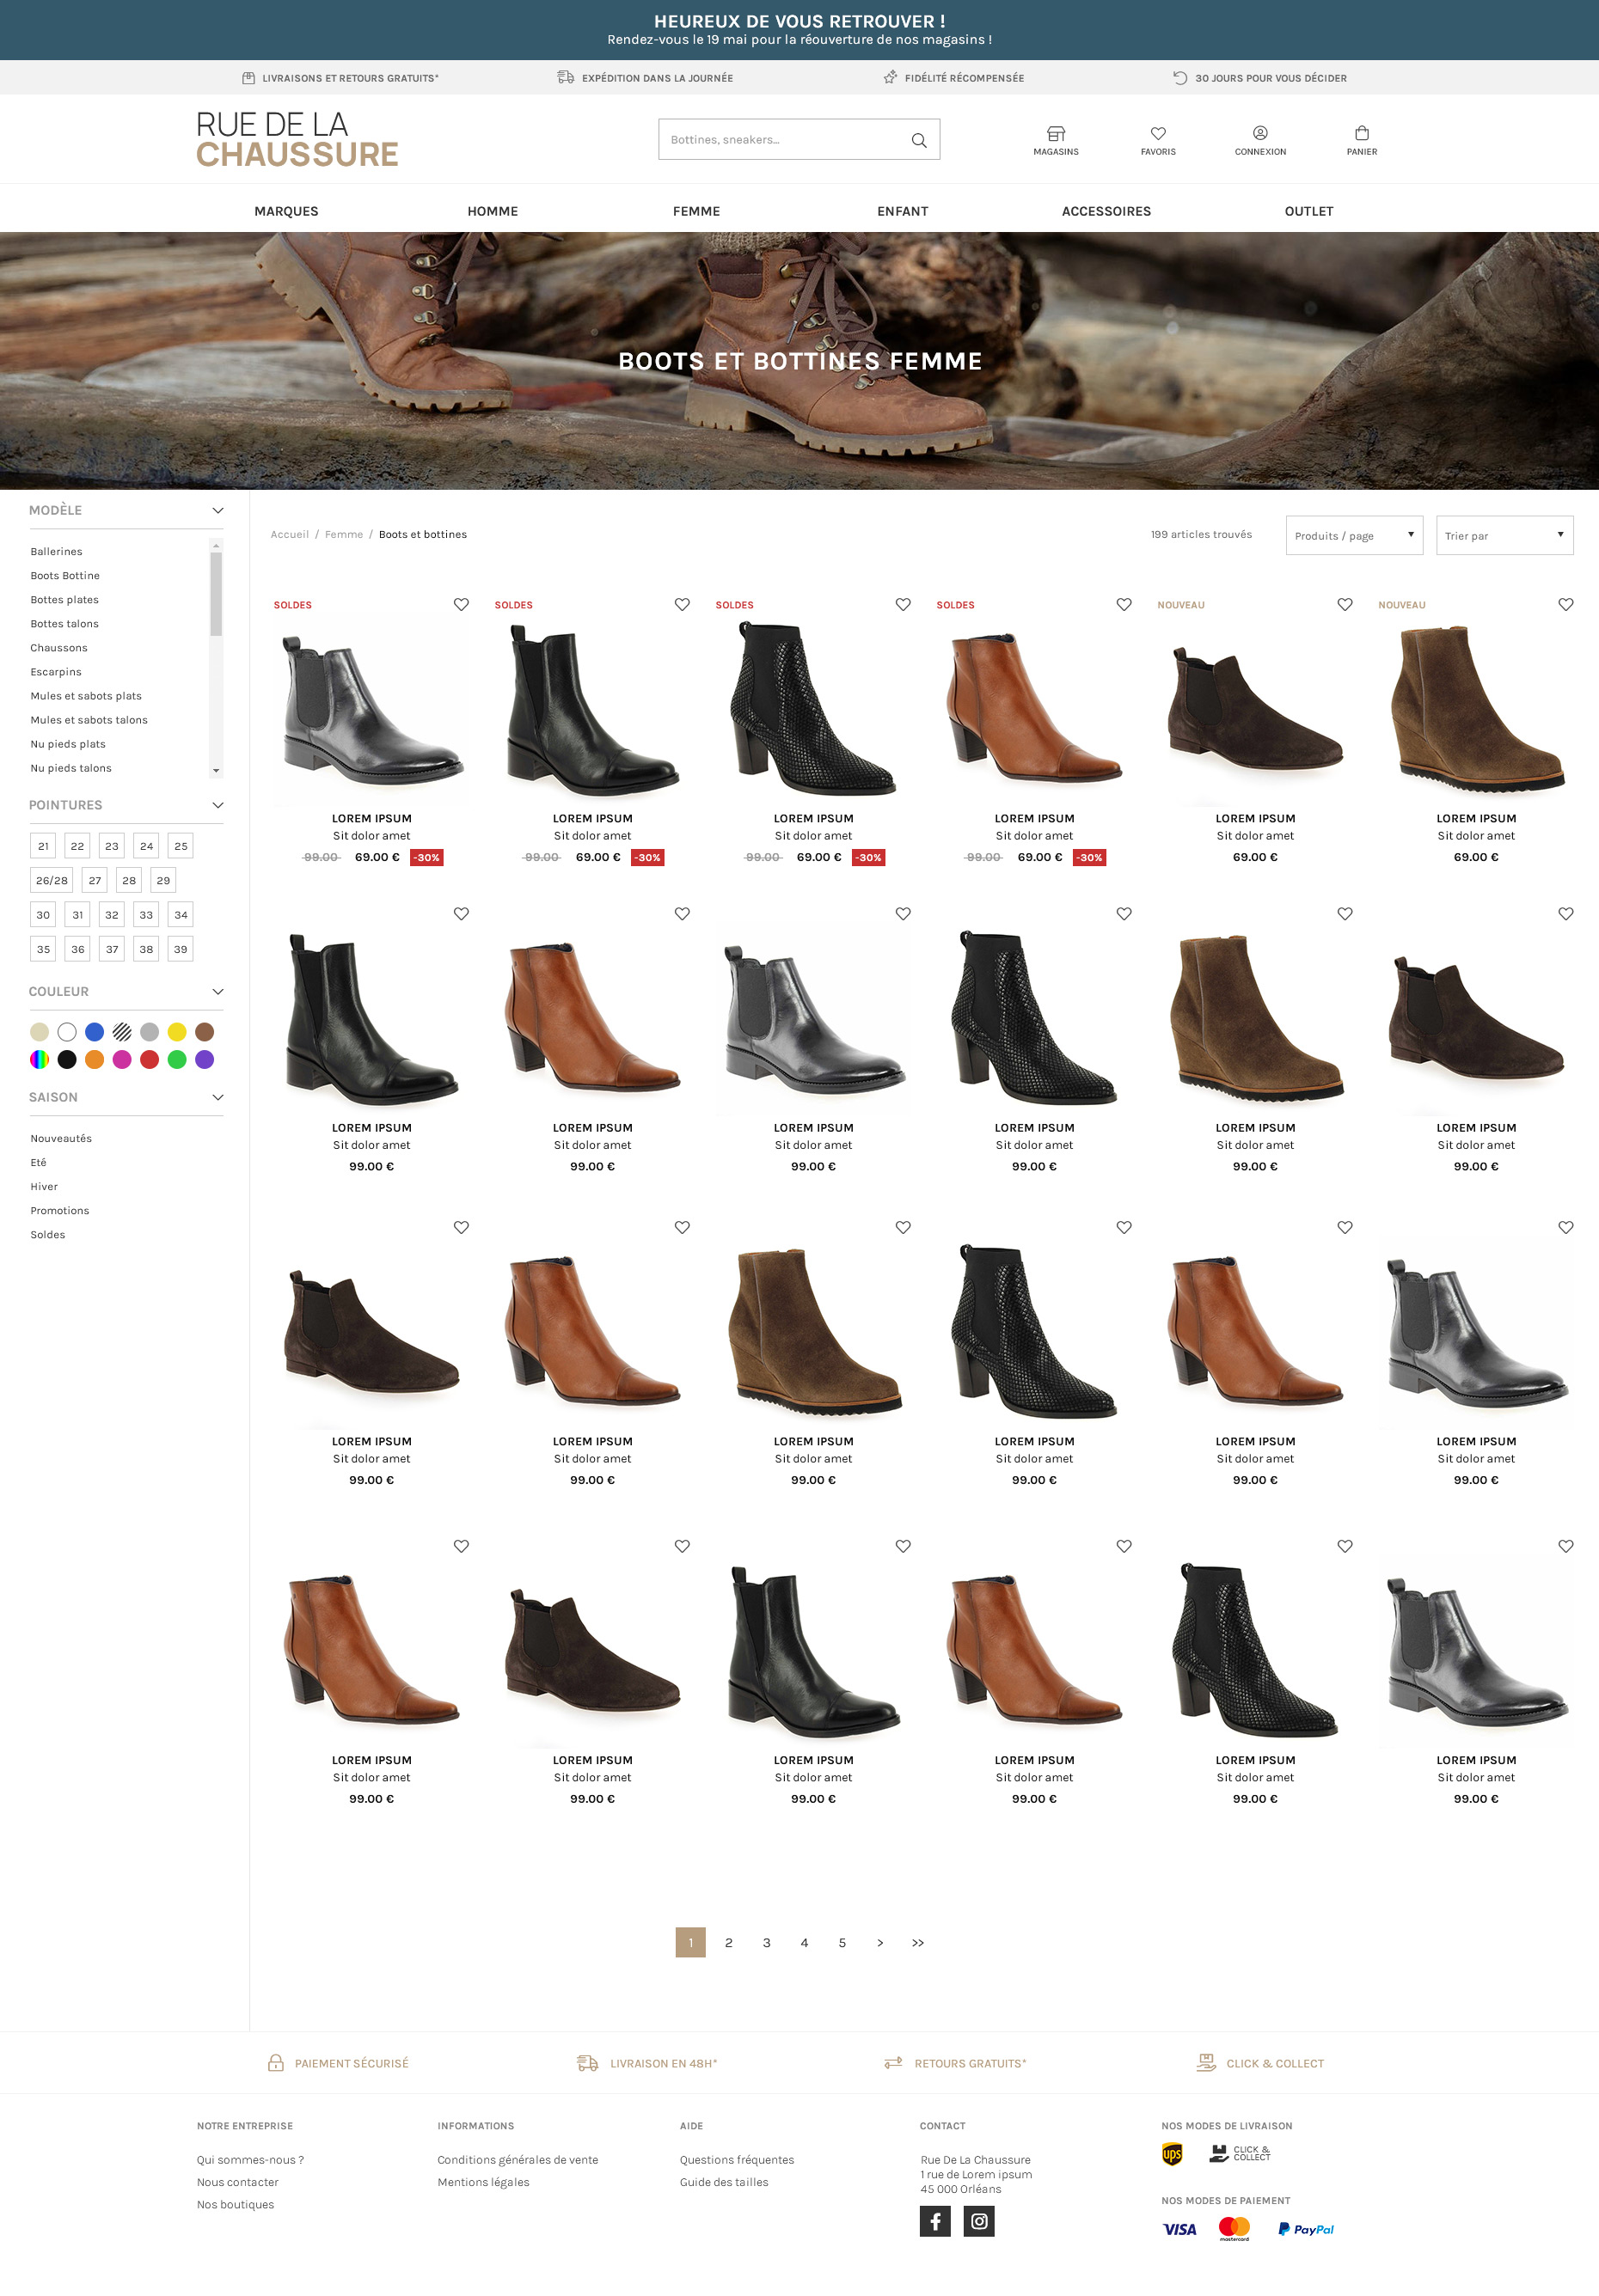Filter by Bottes talons model
The image size is (1599, 2296).
(64, 624)
